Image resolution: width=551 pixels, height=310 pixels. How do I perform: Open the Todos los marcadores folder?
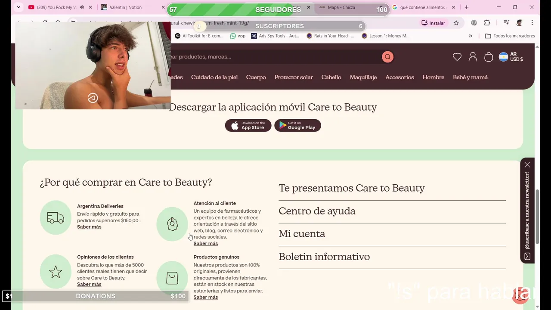tap(510, 36)
